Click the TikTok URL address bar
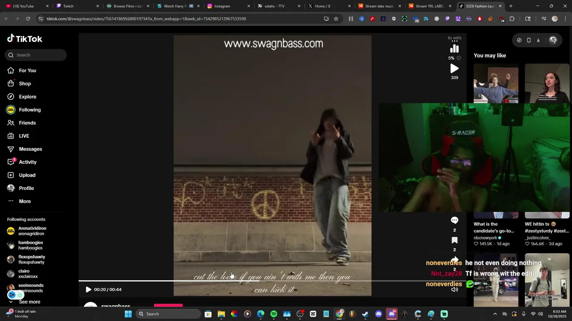The height and width of the screenshot is (321, 572). [179, 19]
